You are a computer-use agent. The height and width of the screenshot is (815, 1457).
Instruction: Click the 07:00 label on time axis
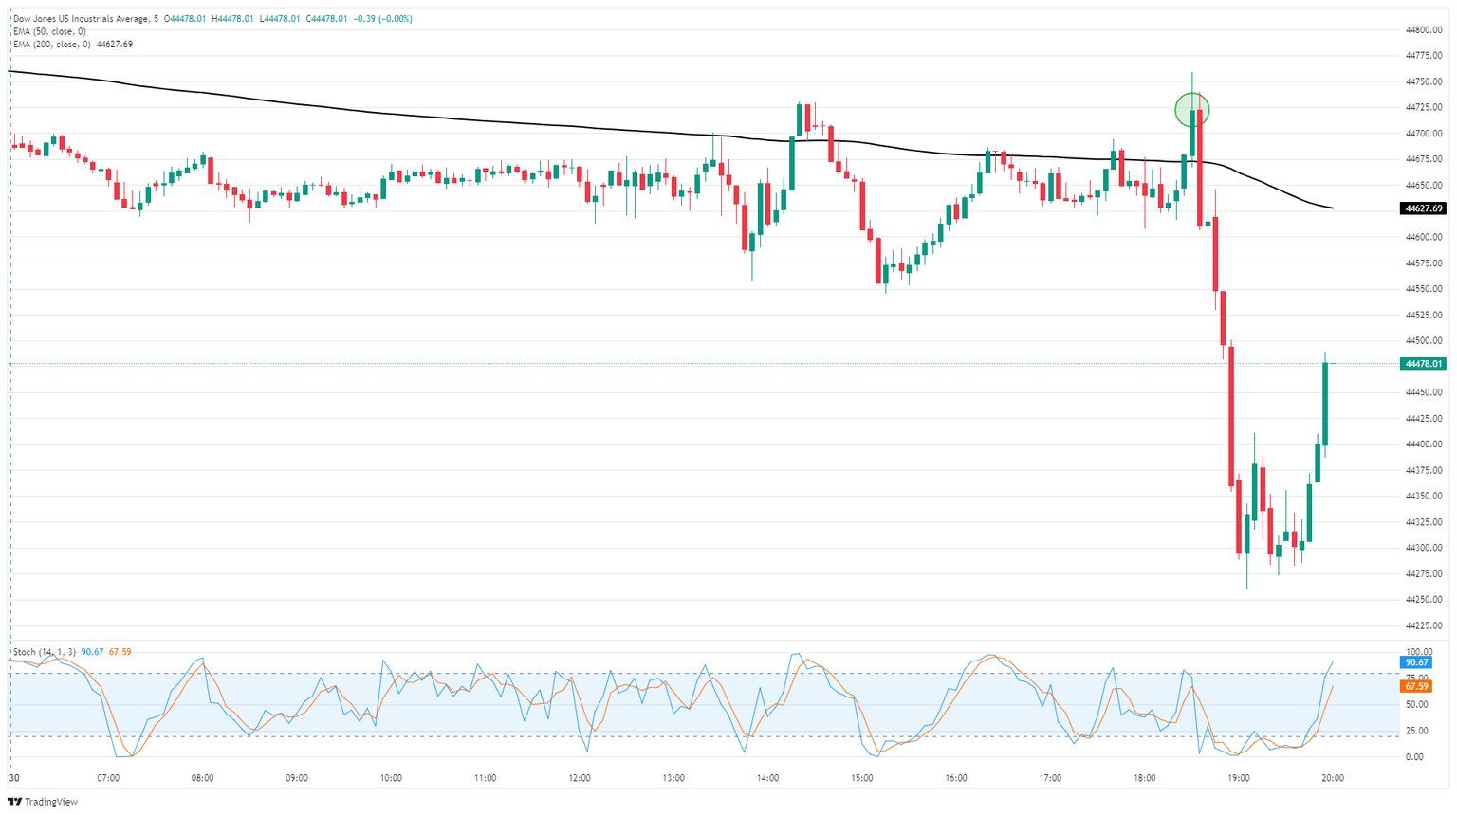point(108,778)
